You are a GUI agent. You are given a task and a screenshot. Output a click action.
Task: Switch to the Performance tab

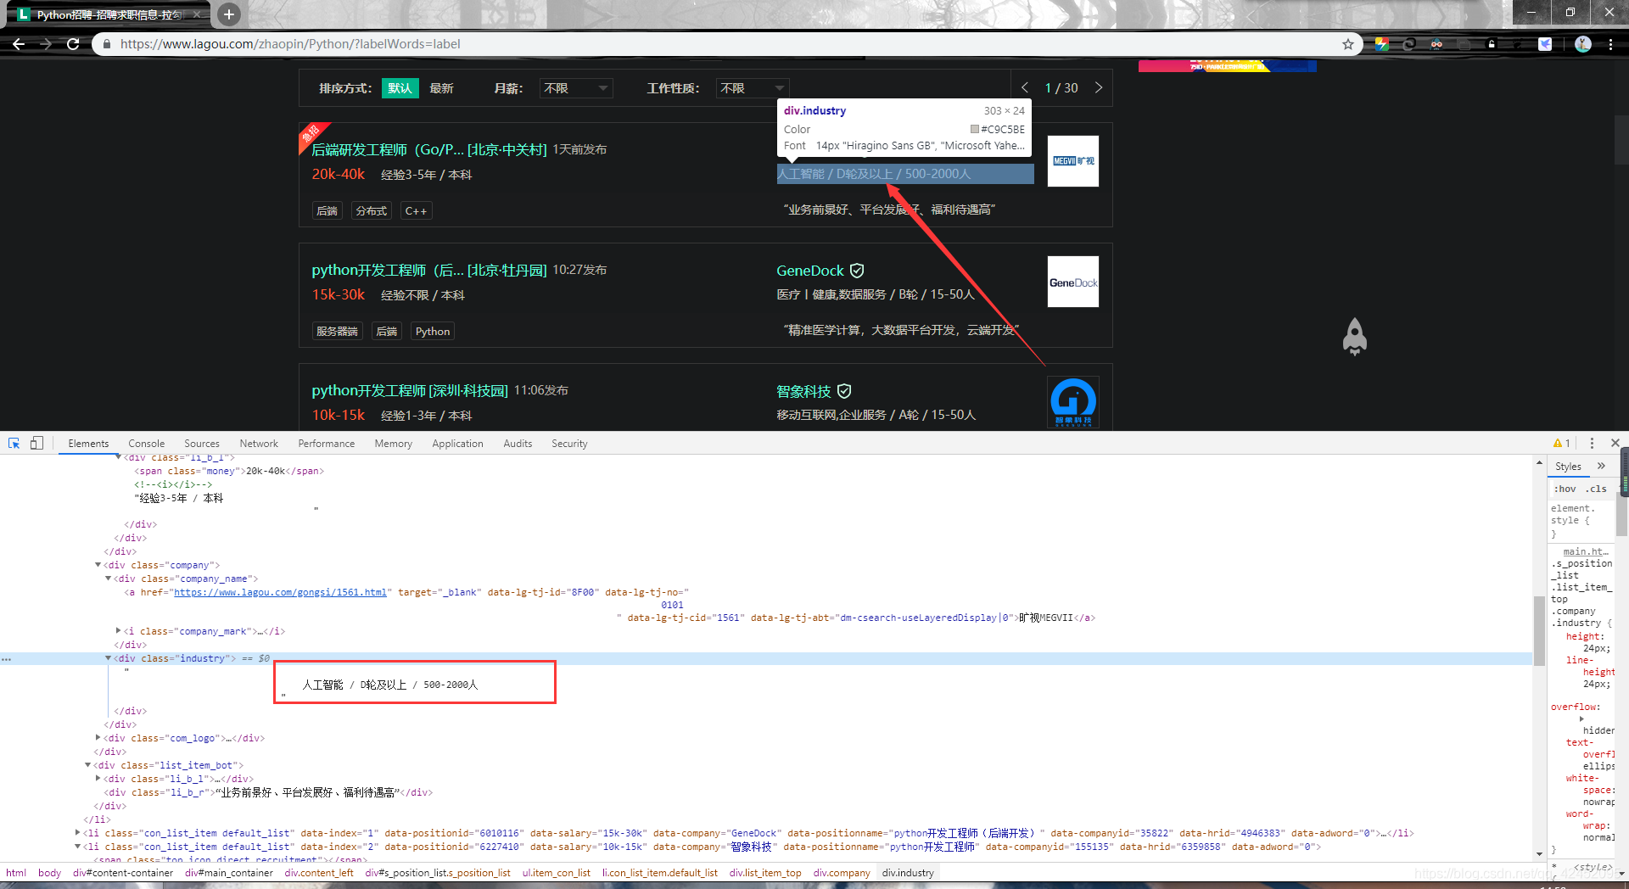[x=327, y=444]
